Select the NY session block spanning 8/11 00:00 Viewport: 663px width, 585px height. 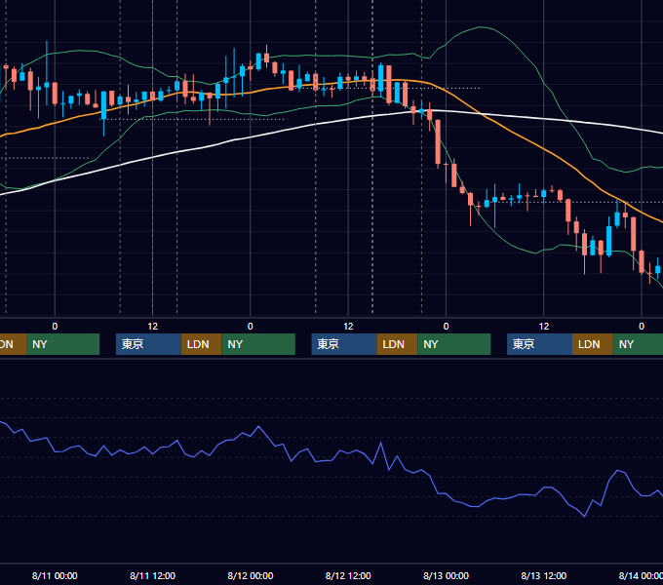[x=63, y=344]
